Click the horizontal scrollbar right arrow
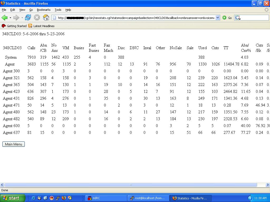 point(268,185)
